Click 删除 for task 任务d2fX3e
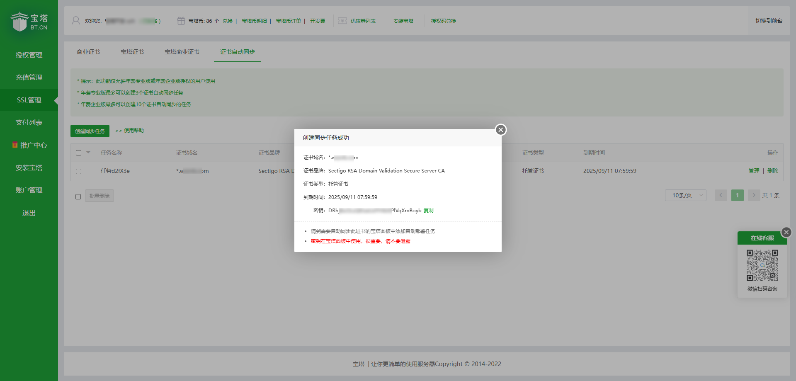Image resolution: width=796 pixels, height=381 pixels. pos(773,171)
